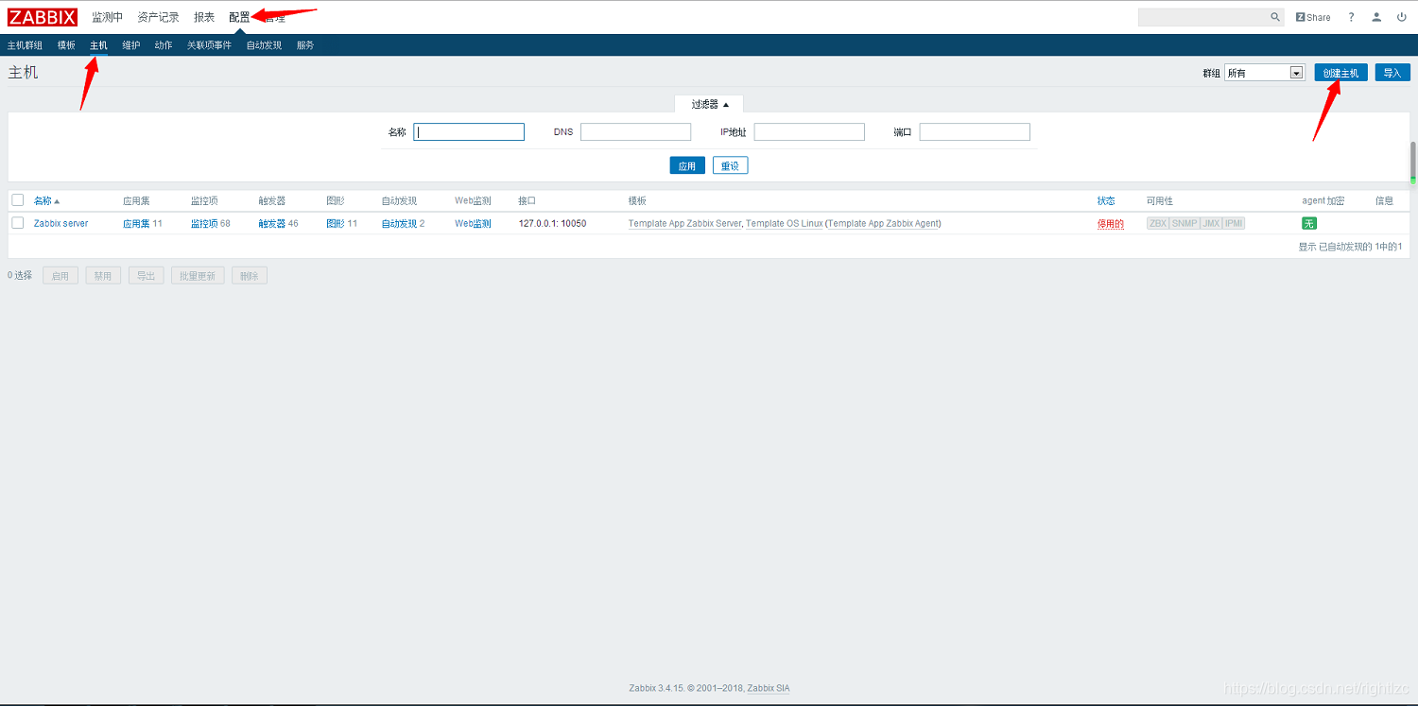Go to 主机 submenu
This screenshot has width=1418, height=706.
tap(98, 45)
